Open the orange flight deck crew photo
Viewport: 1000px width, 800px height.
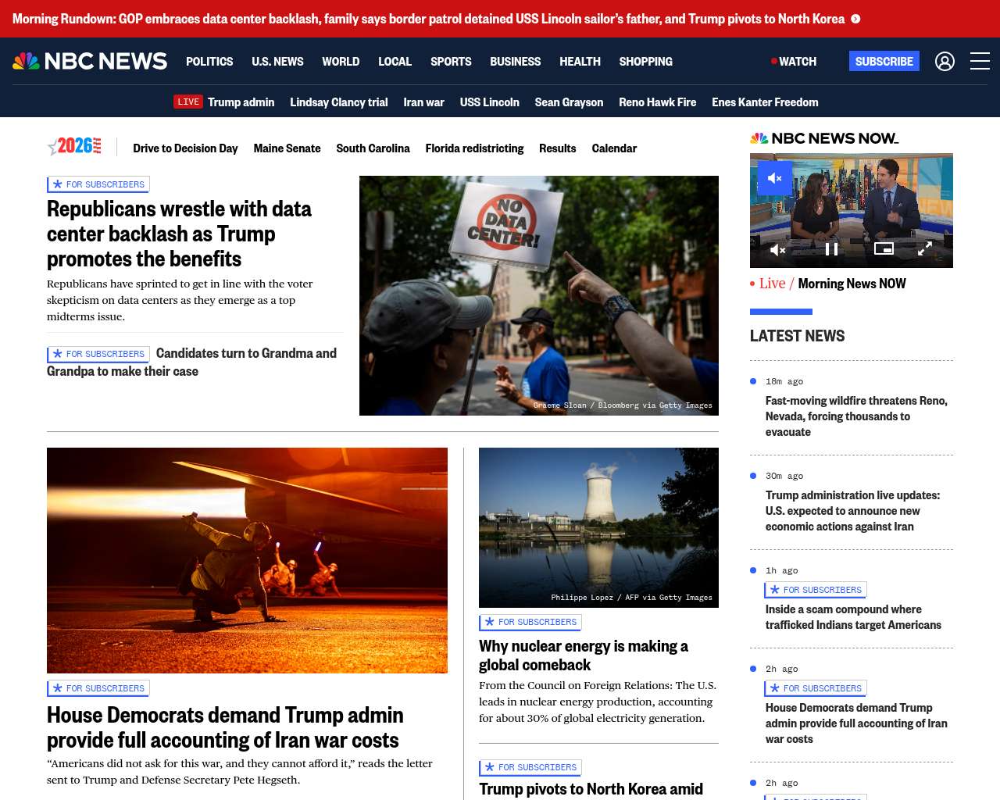[247, 560]
